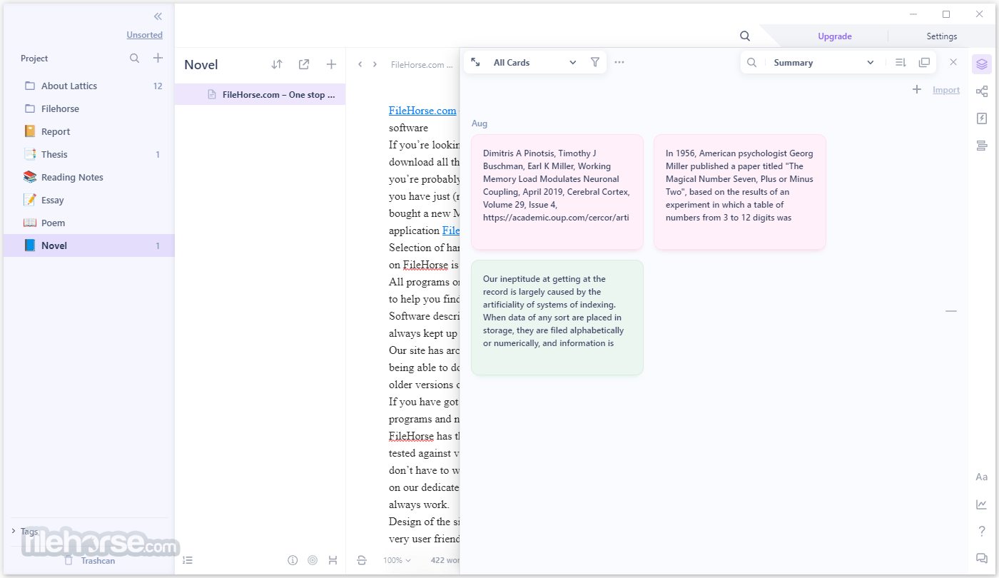Click the Novel list heading

pyautogui.click(x=201, y=65)
